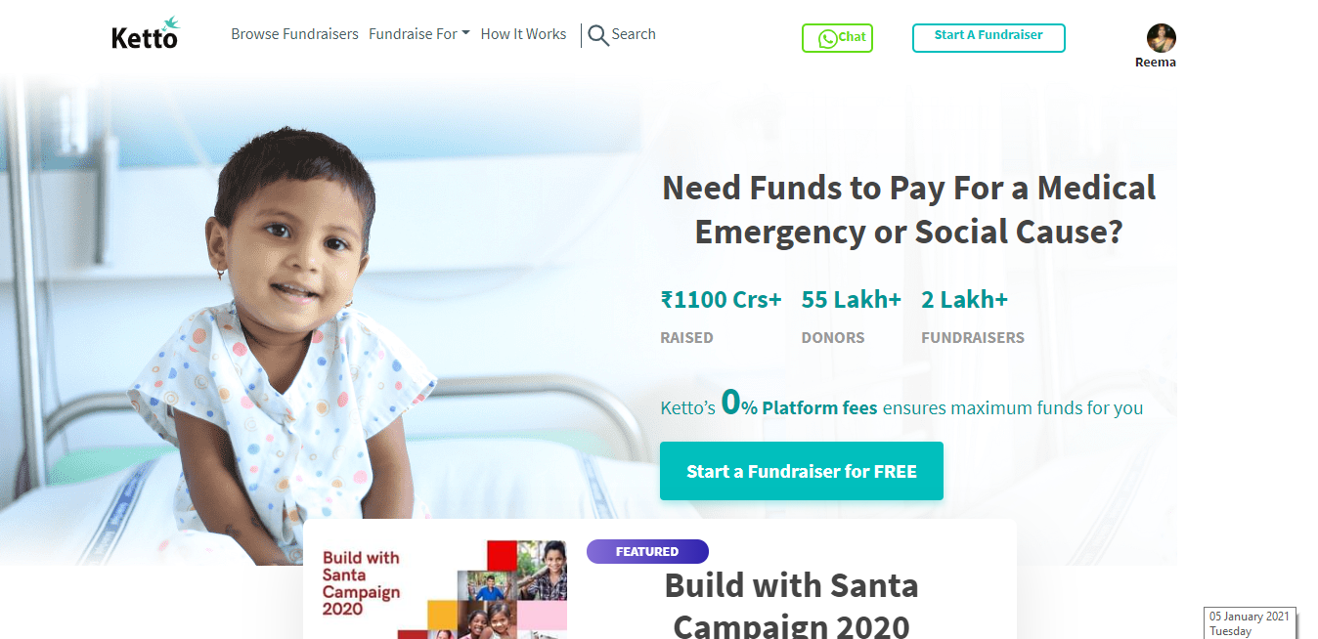Click Reema's profile avatar
Image resolution: width=1318 pixels, height=639 pixels.
pyautogui.click(x=1162, y=38)
